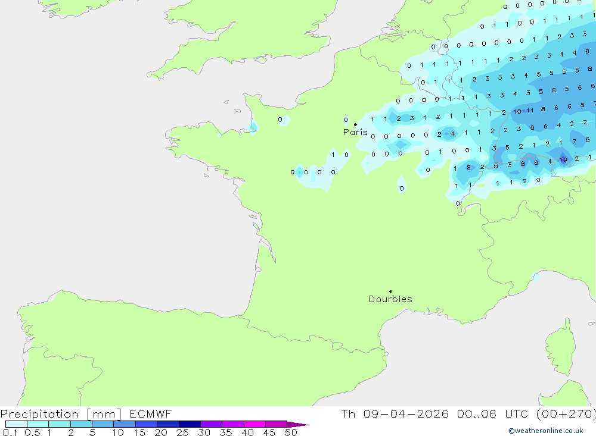
Task: Click the Paris city label
Action: point(355,132)
